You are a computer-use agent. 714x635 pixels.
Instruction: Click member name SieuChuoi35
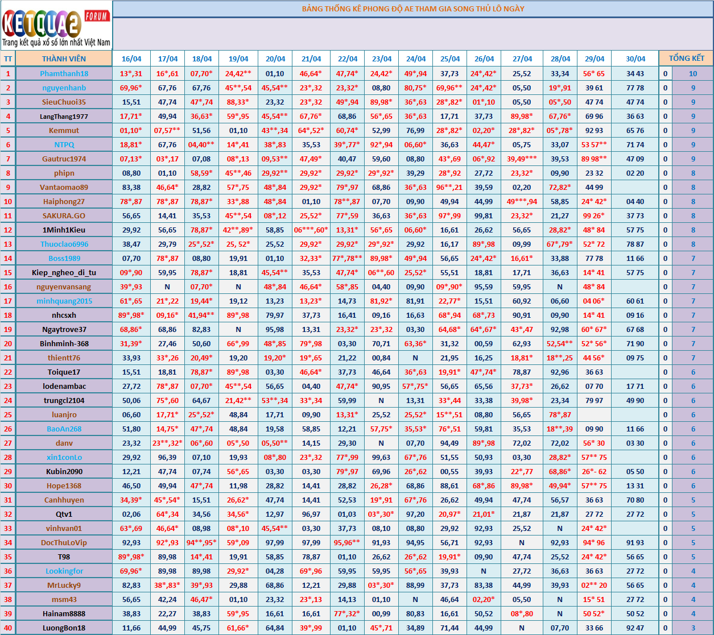click(64, 102)
